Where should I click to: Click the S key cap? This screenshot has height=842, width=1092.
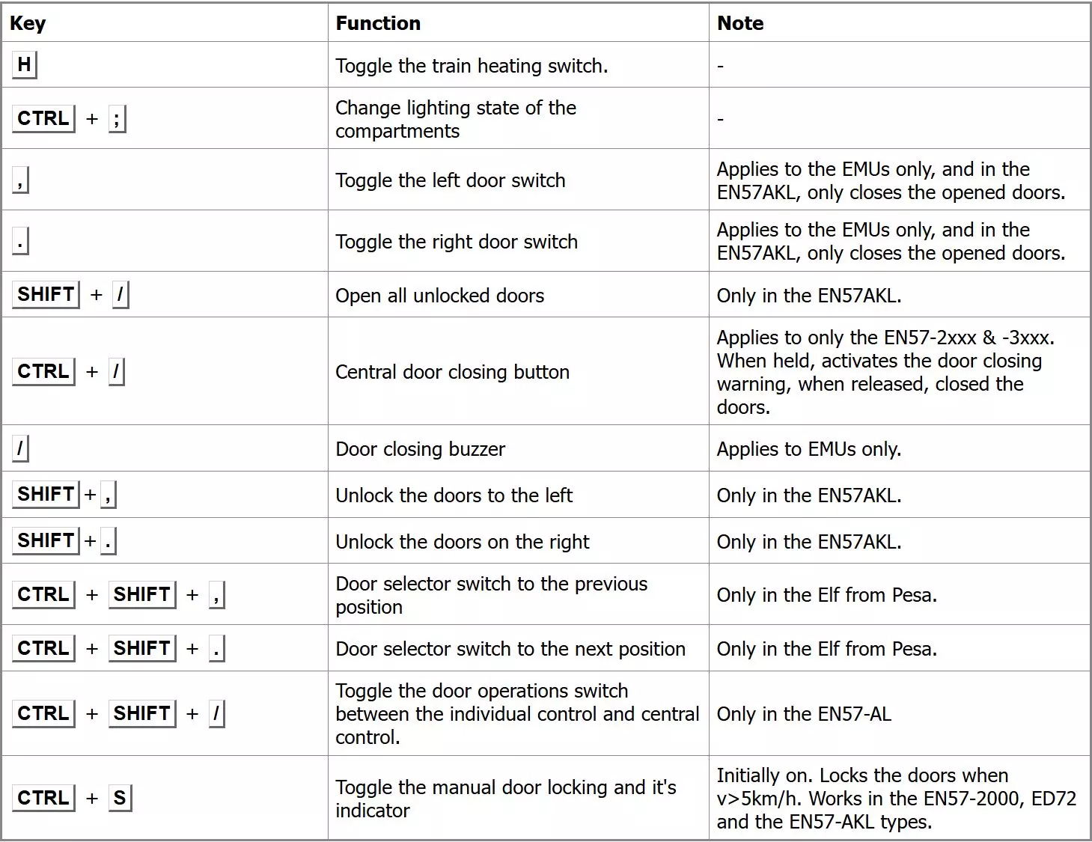click(x=120, y=798)
